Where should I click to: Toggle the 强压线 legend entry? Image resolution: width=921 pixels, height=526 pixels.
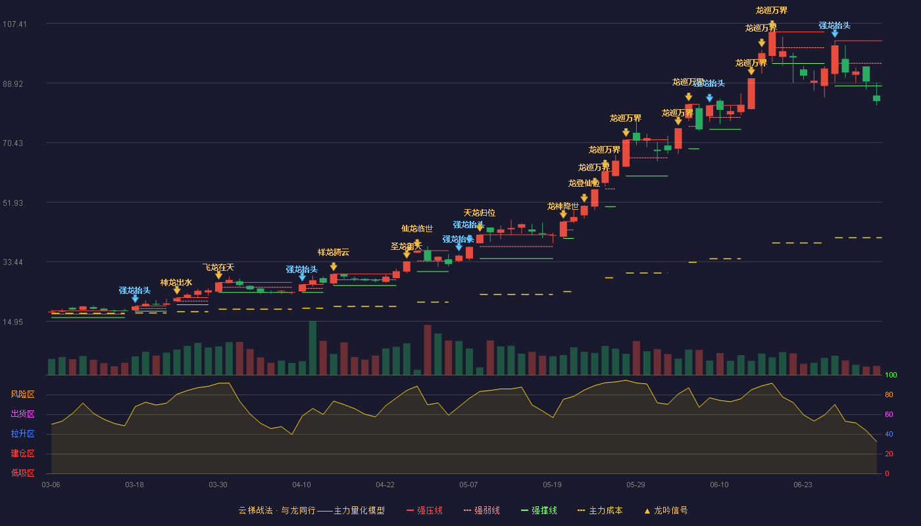tap(424, 510)
